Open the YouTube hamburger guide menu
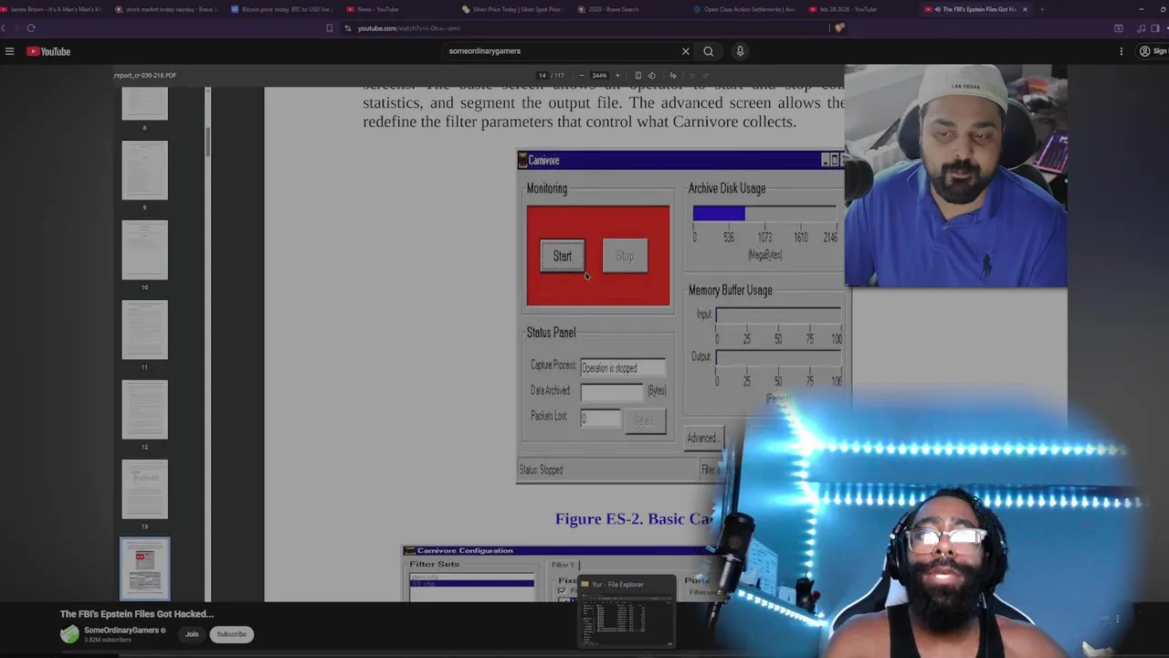 point(9,51)
